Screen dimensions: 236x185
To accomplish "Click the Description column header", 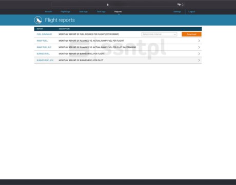I will click(64, 29).
